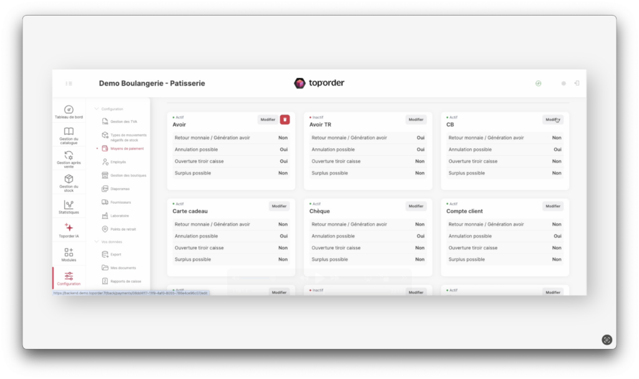The width and height of the screenshot is (639, 379).
Task: Collapse the Configuration submenu group
Action: click(97, 109)
